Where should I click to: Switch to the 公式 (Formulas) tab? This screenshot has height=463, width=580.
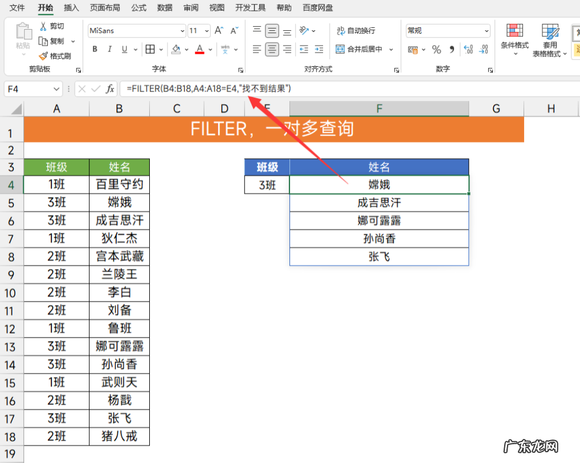pyautogui.click(x=138, y=8)
